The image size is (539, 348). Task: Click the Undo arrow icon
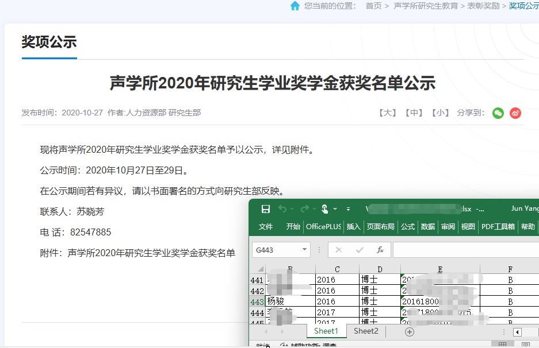pos(282,208)
